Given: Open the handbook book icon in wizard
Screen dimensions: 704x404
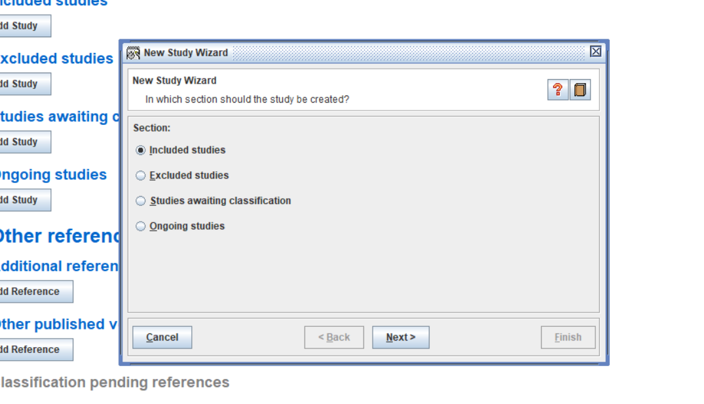Looking at the screenshot, I should point(580,90).
